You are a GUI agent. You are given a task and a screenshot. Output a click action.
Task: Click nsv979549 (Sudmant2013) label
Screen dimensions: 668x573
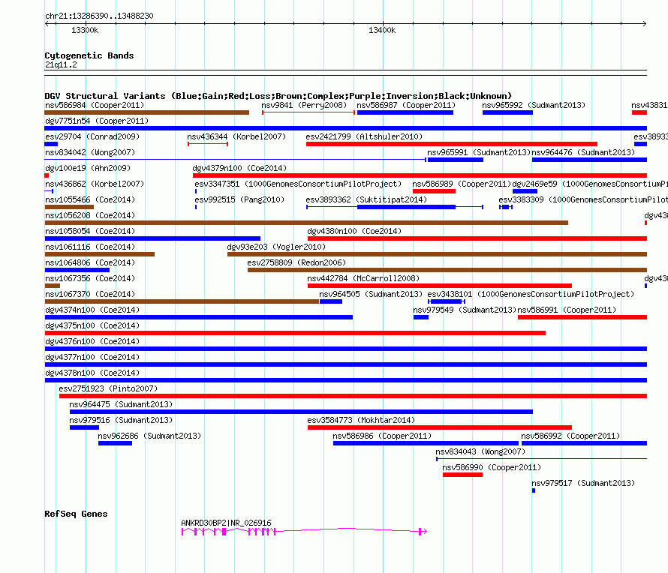tap(465, 310)
